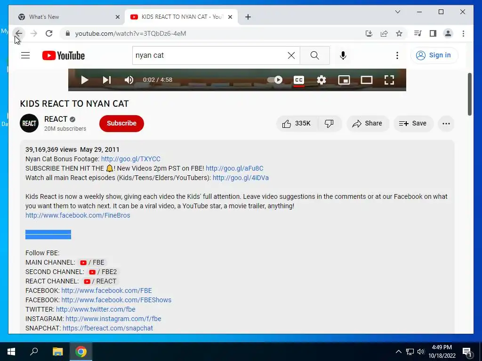Screen dimensions: 482x361
Task: Reload the page with the refresh icon
Action: point(49,33)
